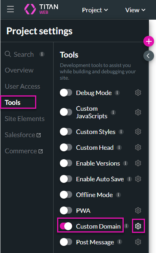Switch on Offline Mode toggle
156x253 pixels.
pyautogui.click(x=66, y=195)
